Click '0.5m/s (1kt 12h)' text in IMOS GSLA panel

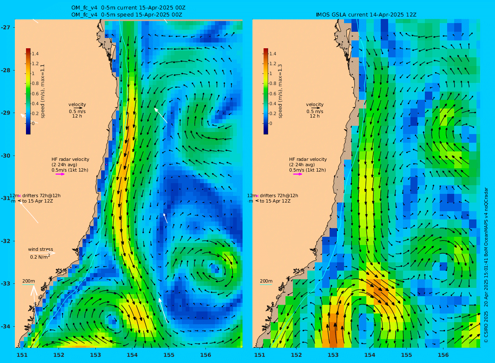[307, 170]
